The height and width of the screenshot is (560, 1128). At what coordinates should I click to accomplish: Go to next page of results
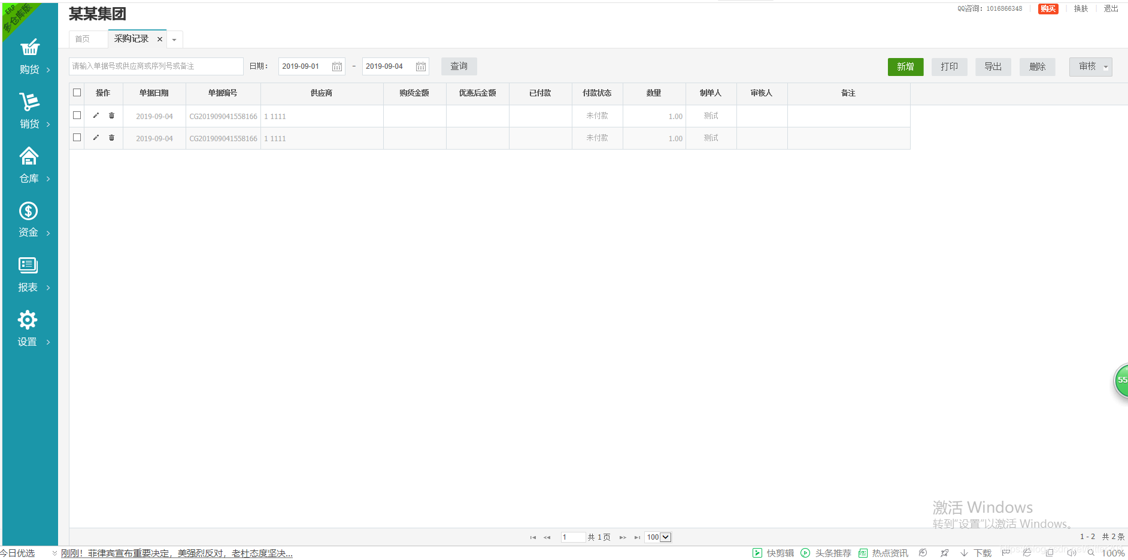click(623, 537)
